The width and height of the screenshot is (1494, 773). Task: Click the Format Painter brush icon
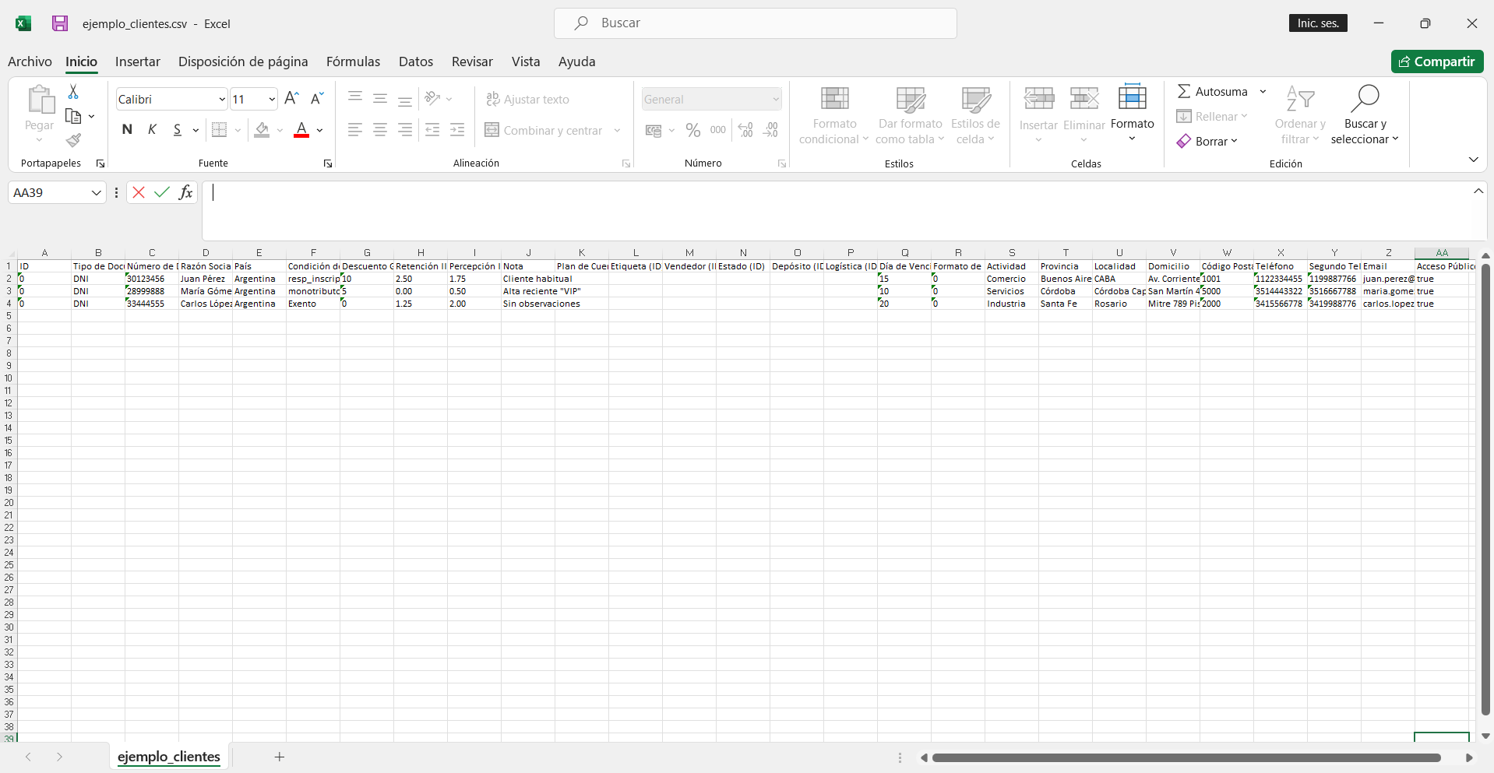pyautogui.click(x=73, y=140)
